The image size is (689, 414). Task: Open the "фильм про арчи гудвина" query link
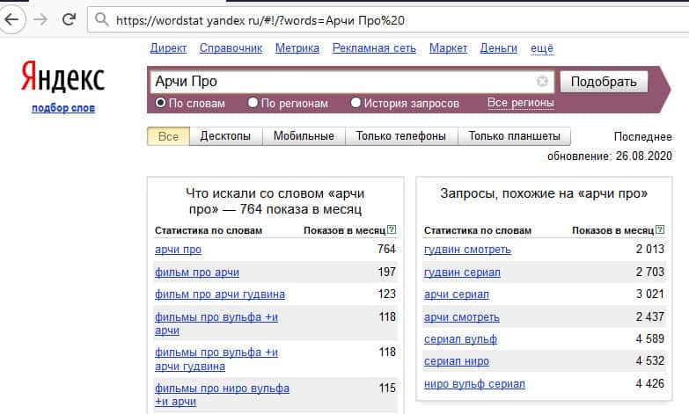click(220, 294)
